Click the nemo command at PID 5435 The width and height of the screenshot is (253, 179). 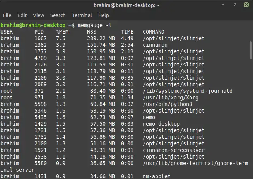[149, 117]
